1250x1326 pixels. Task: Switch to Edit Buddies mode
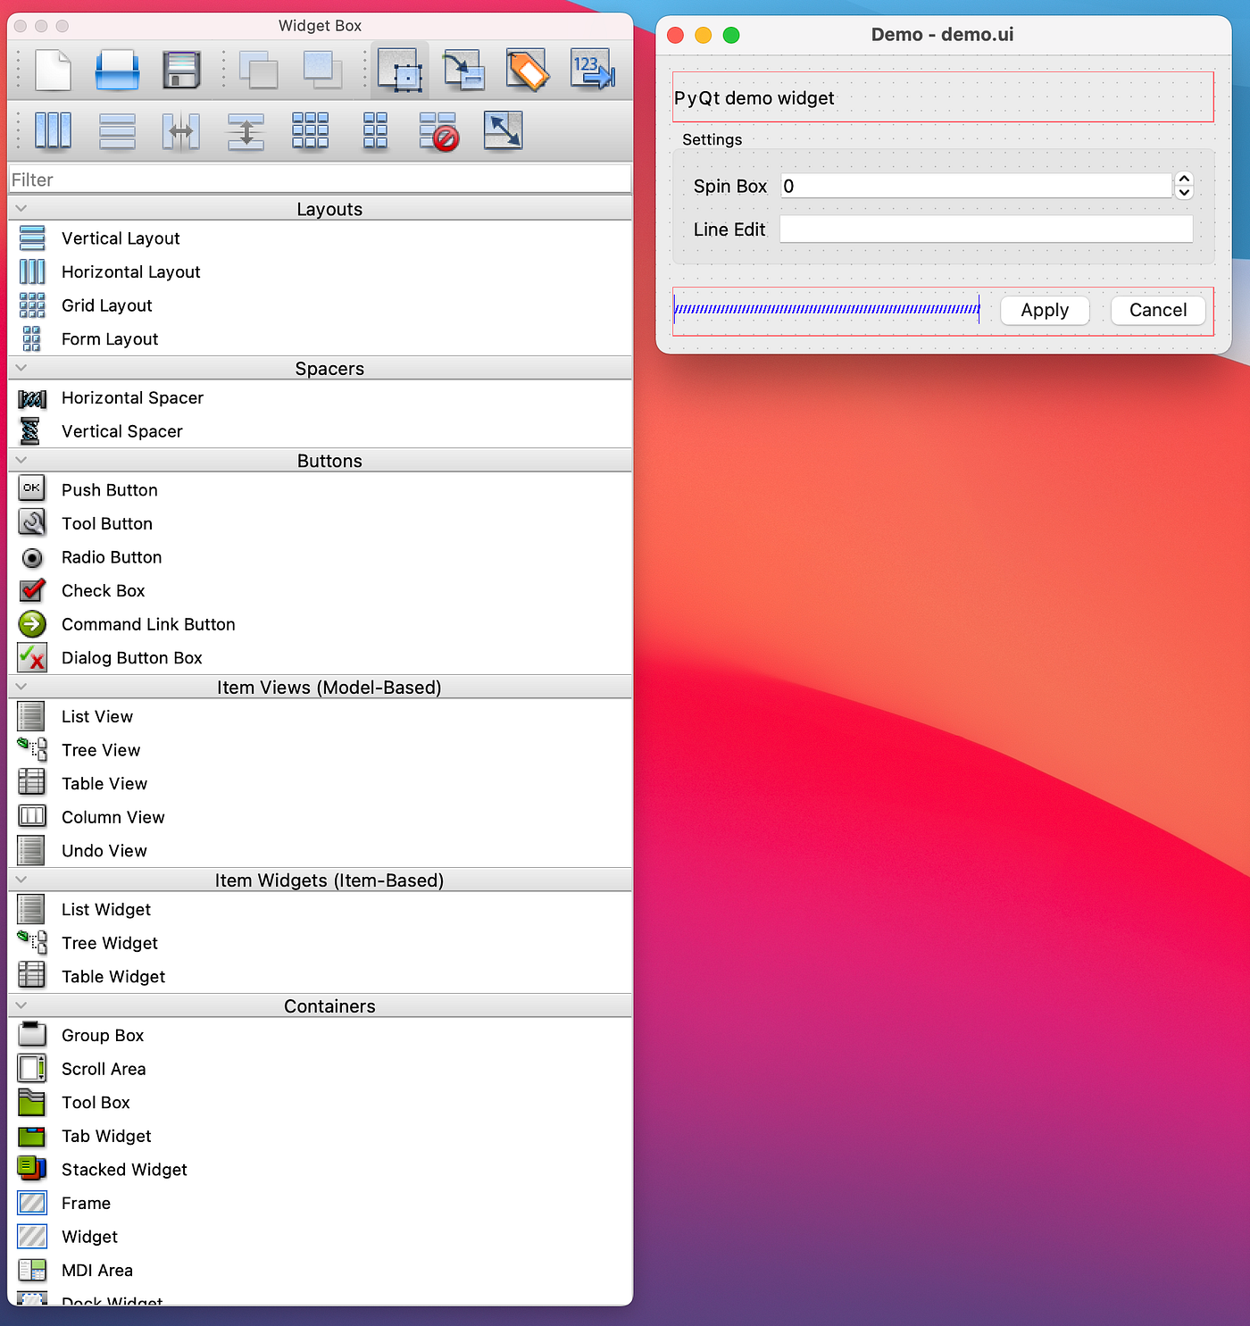point(528,70)
